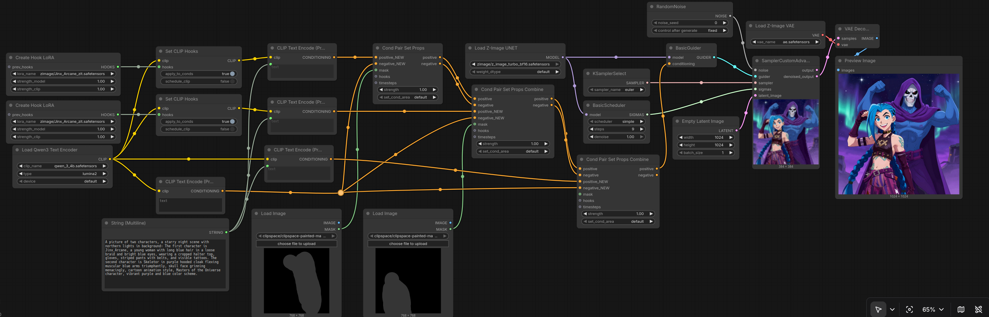This screenshot has width=989, height=317.
Task: Click choose file to upload in left Load Image
Action: point(296,244)
